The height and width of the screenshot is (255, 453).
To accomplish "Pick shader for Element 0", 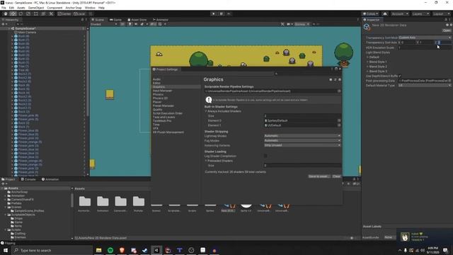I will pyautogui.click(x=339, y=120).
